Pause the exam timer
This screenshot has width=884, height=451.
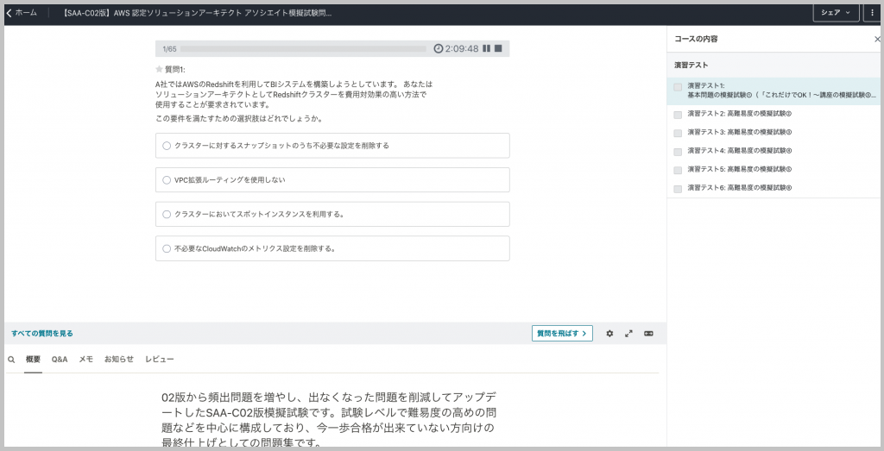487,49
